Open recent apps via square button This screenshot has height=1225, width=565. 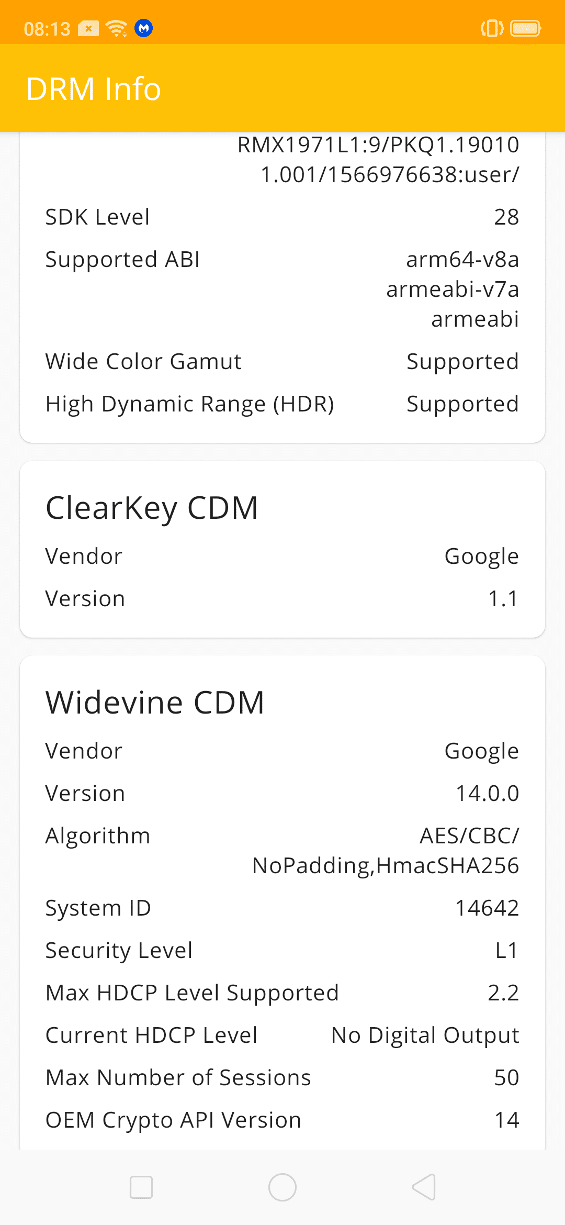(141, 1187)
